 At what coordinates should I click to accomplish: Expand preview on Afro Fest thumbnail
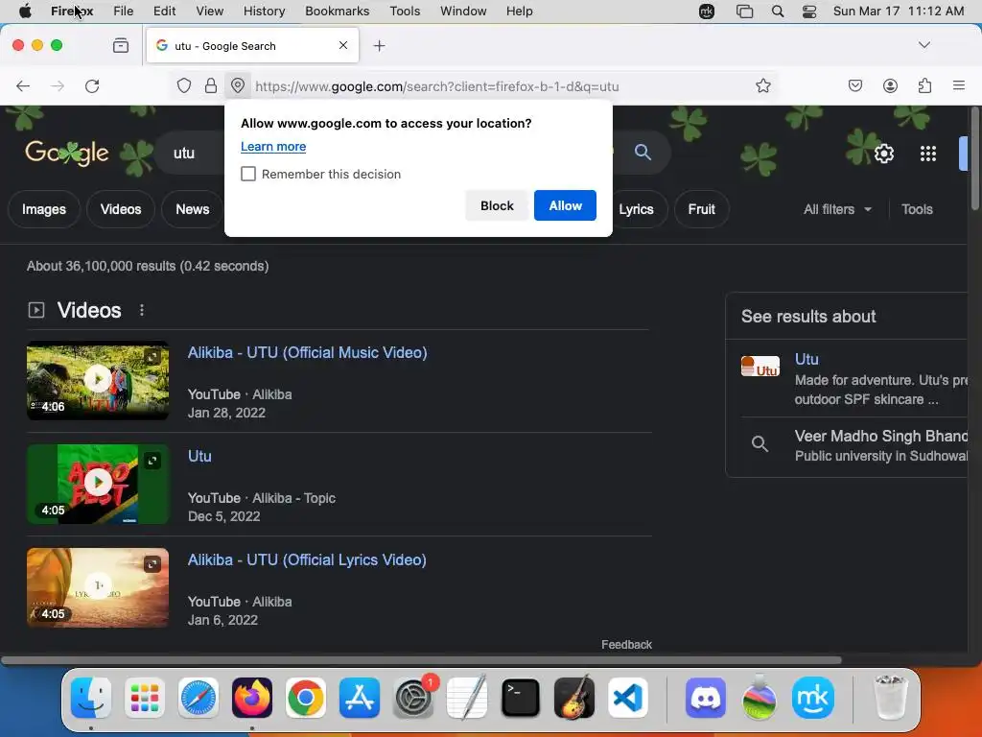coord(152,462)
